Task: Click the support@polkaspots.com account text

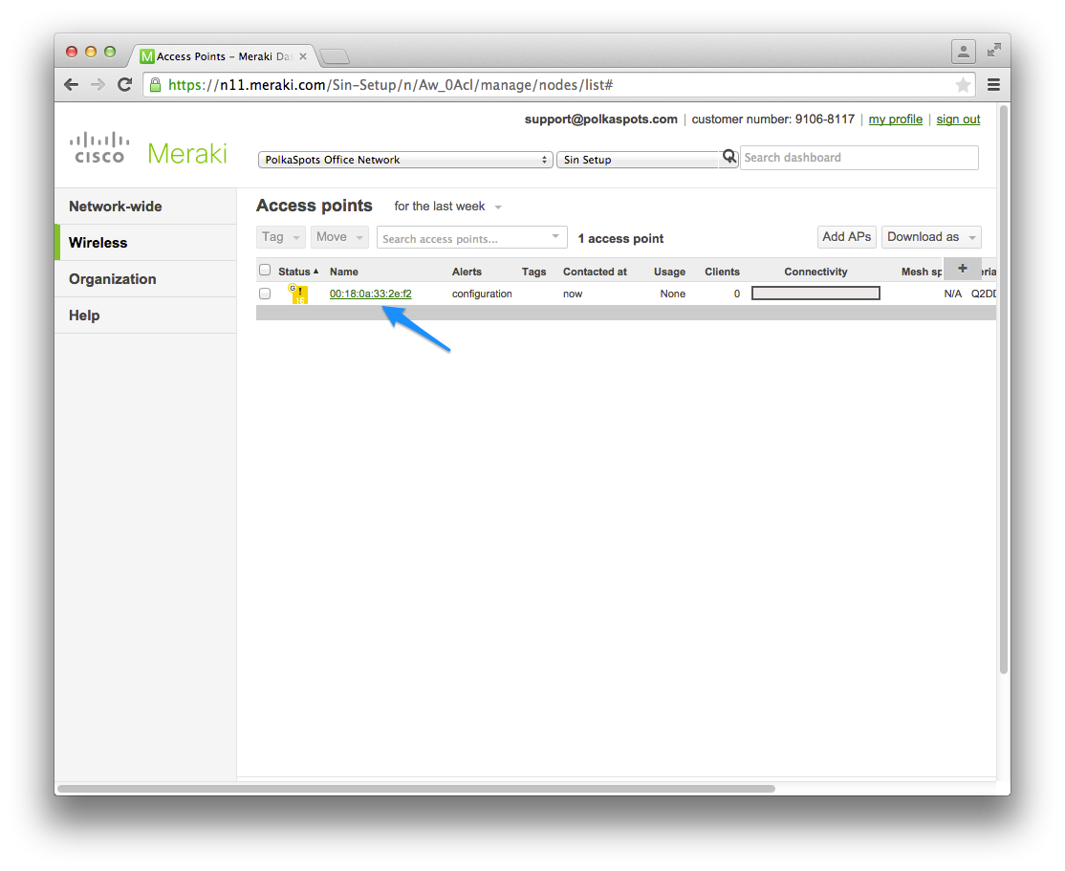Action: (x=601, y=120)
